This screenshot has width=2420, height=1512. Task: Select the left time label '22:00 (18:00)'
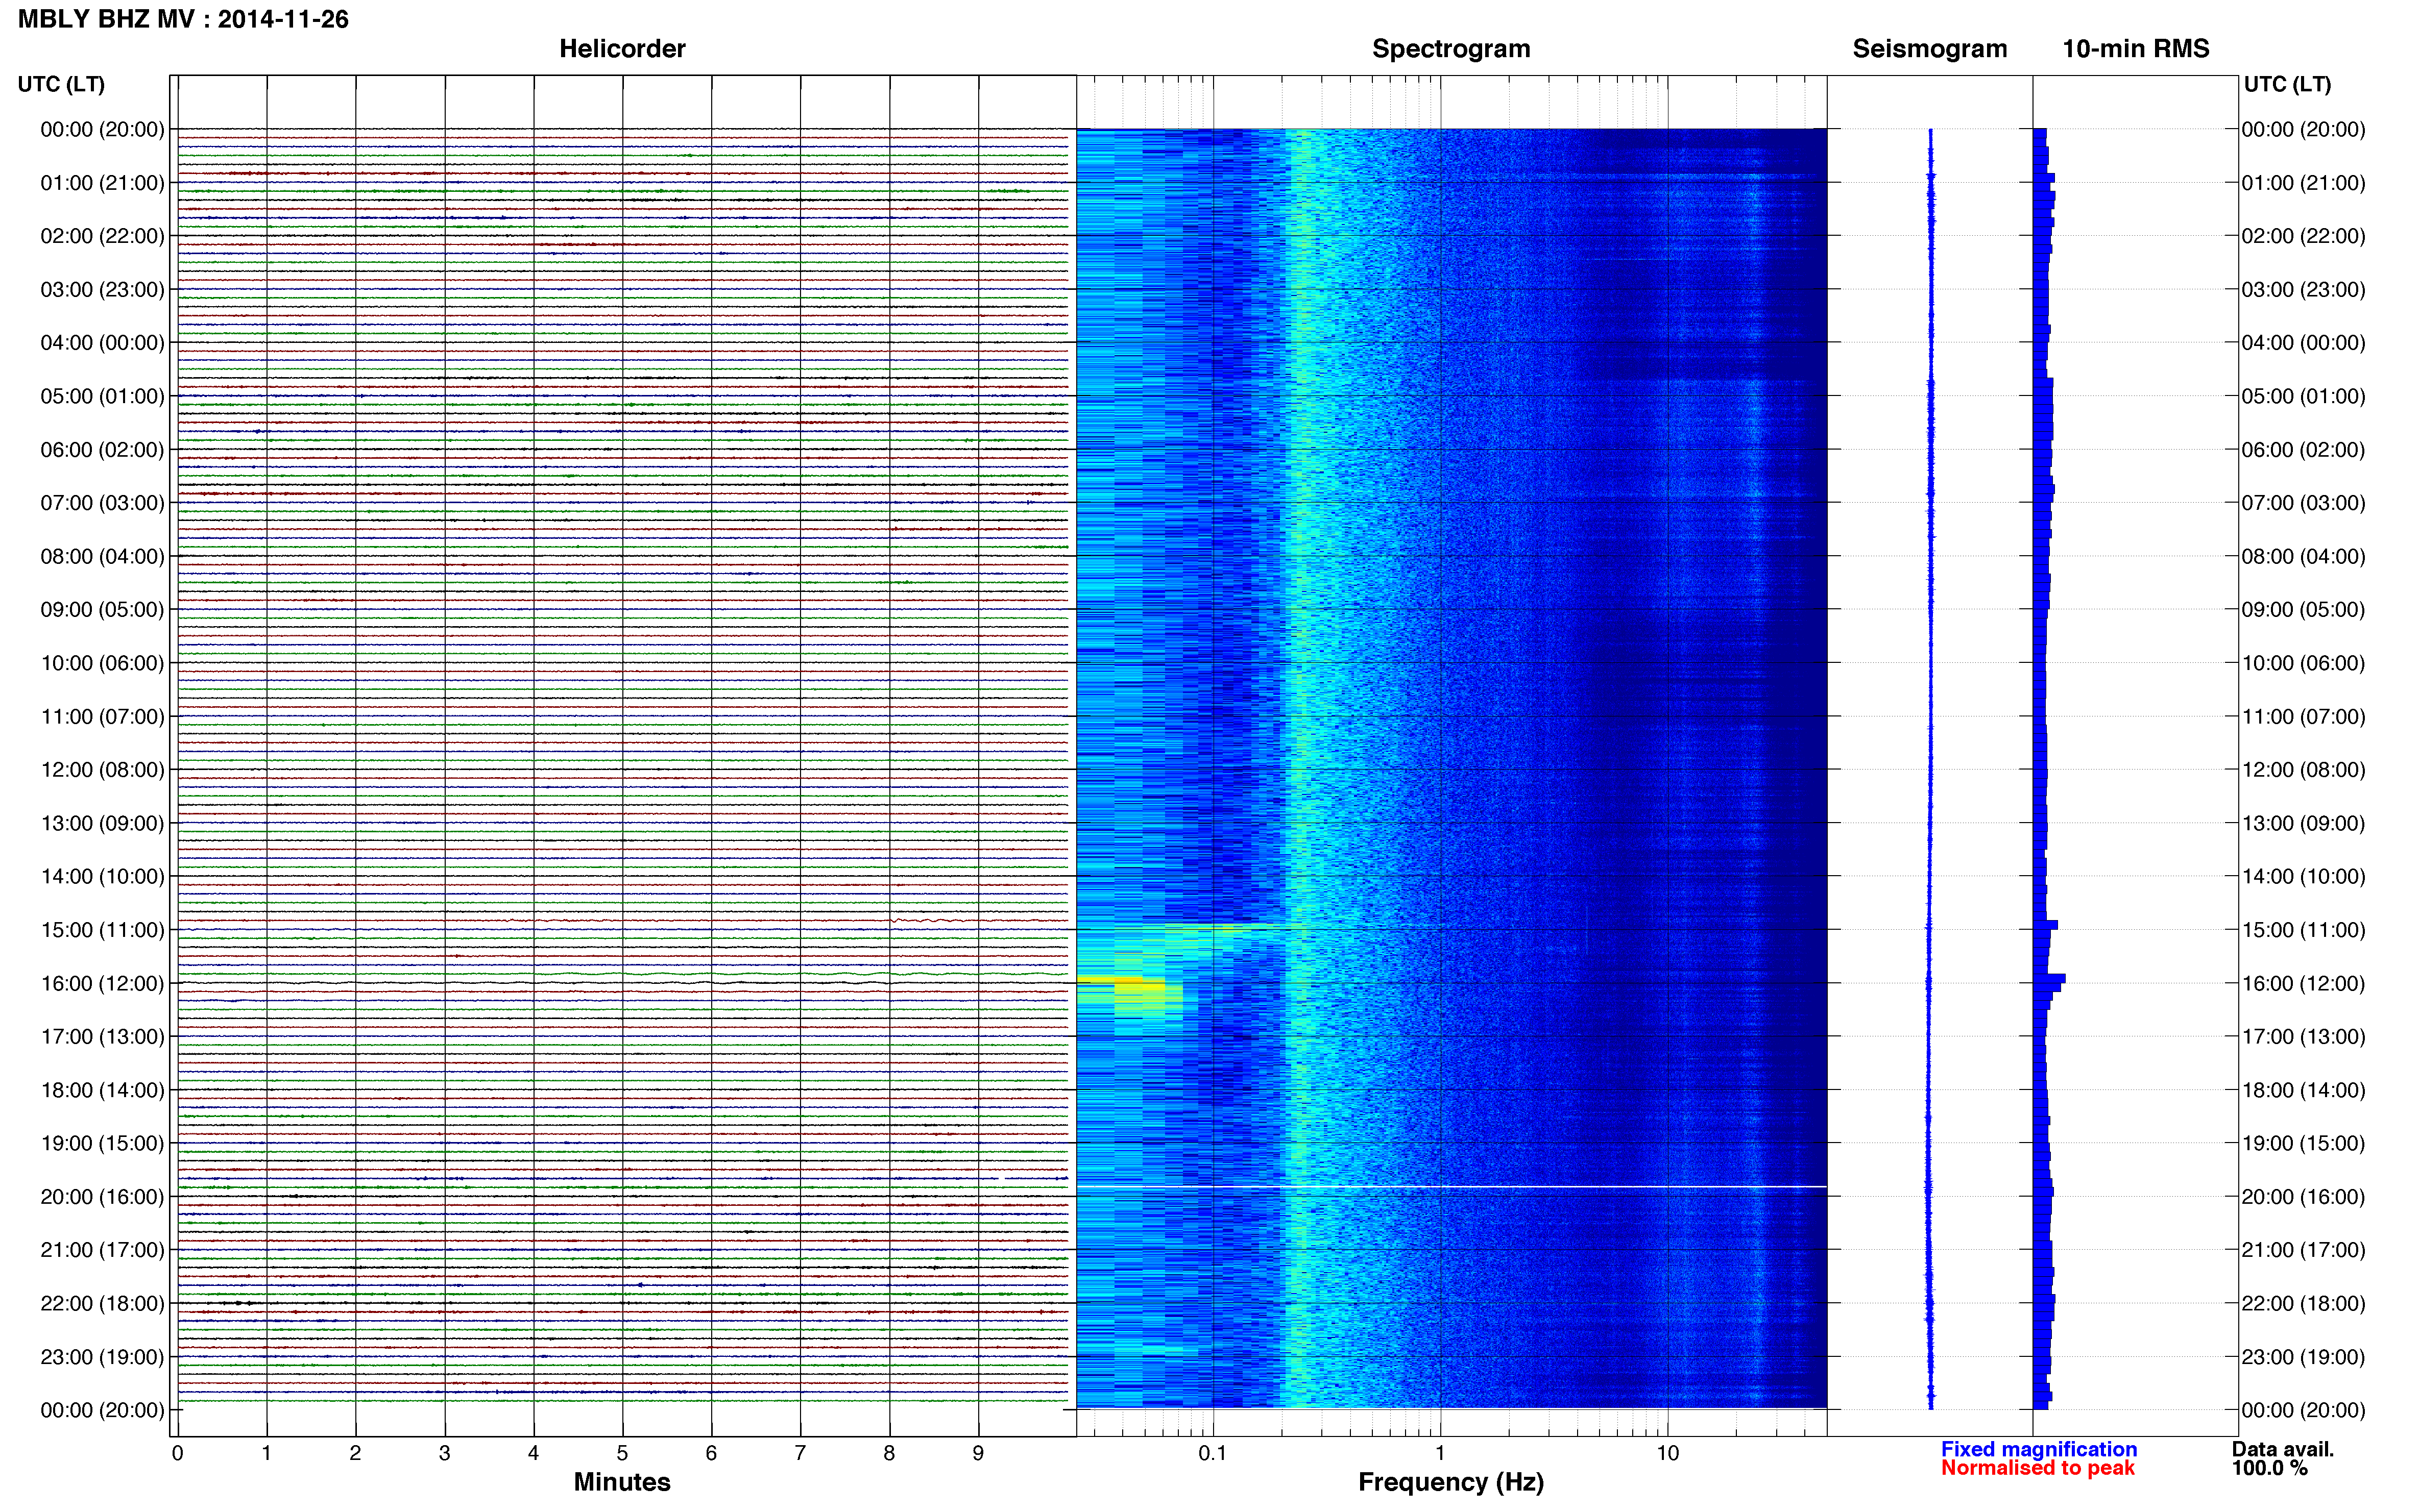[x=102, y=1304]
